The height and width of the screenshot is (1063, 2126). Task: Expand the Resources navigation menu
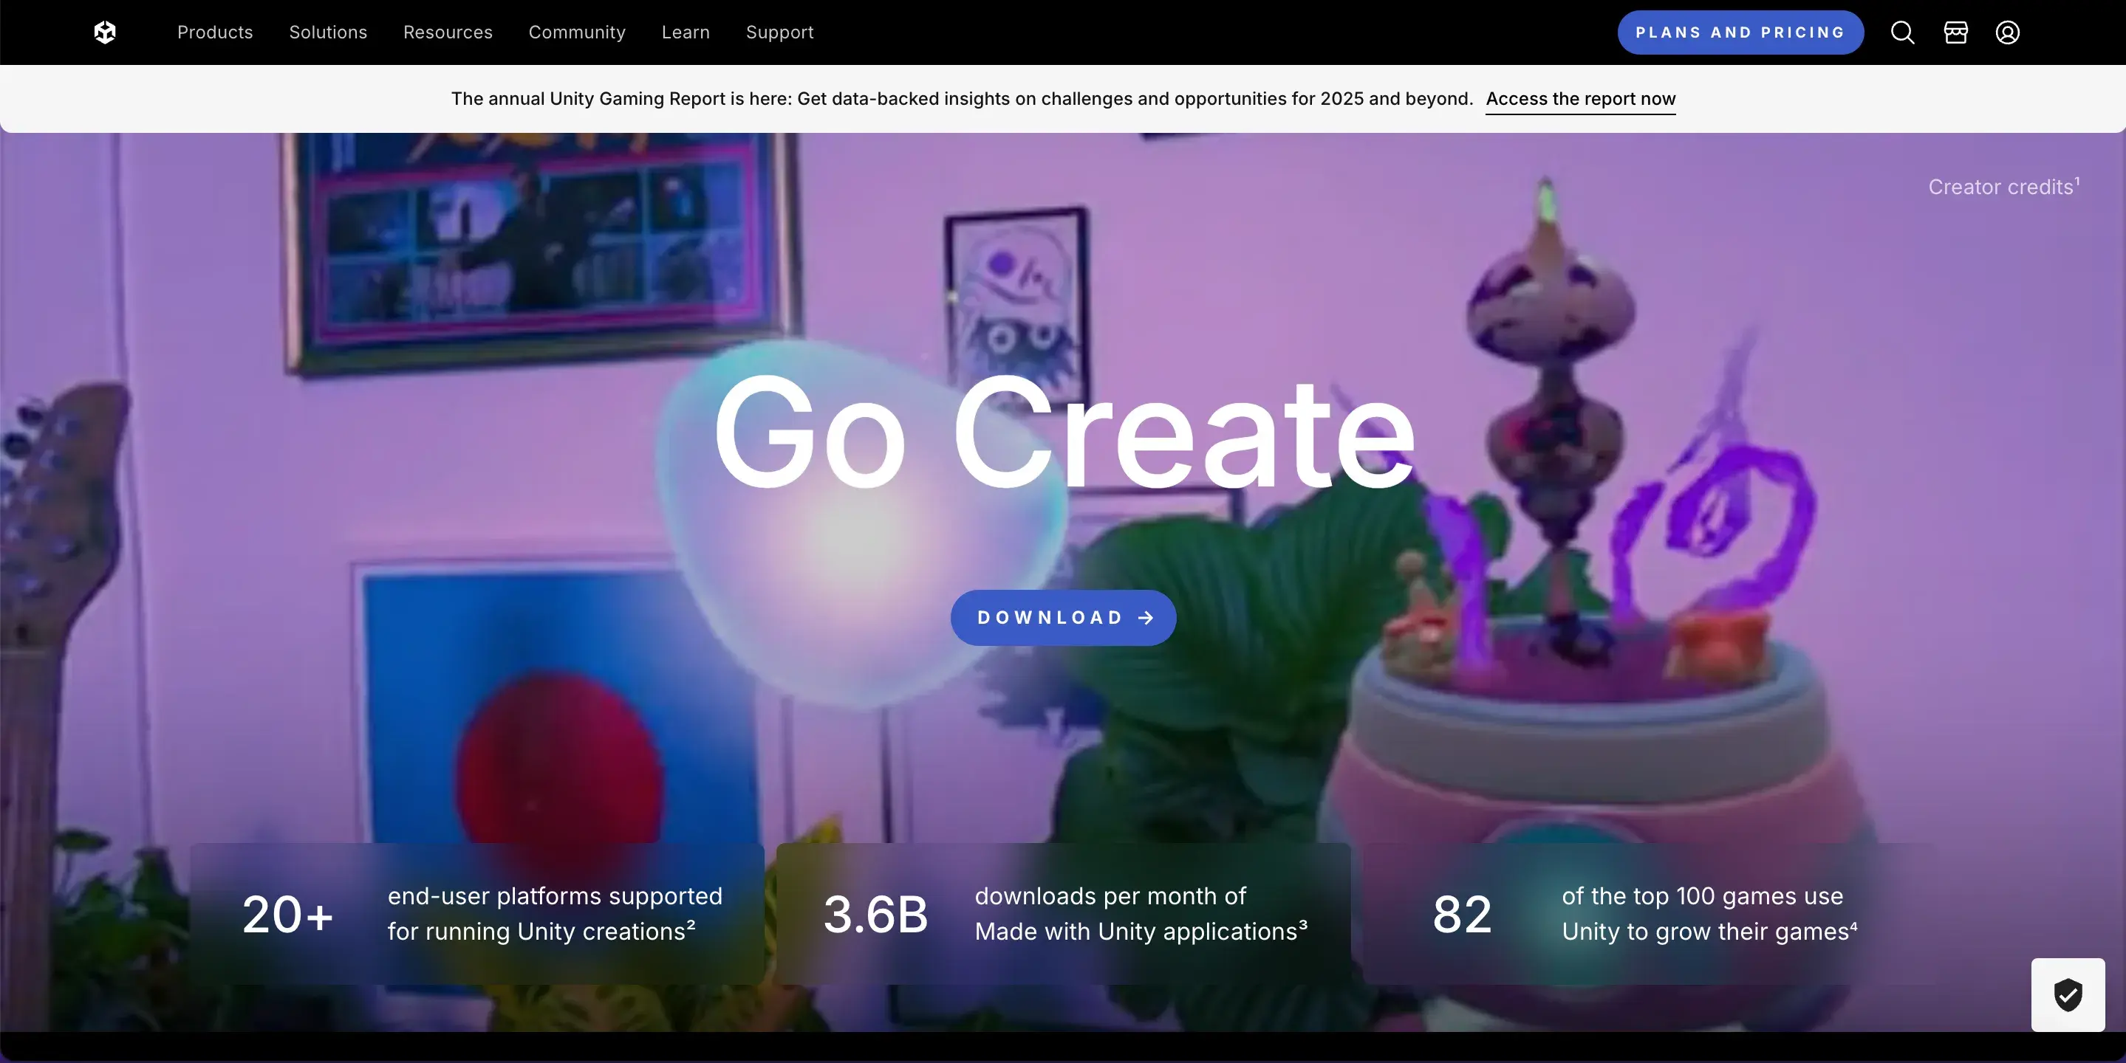coord(448,32)
